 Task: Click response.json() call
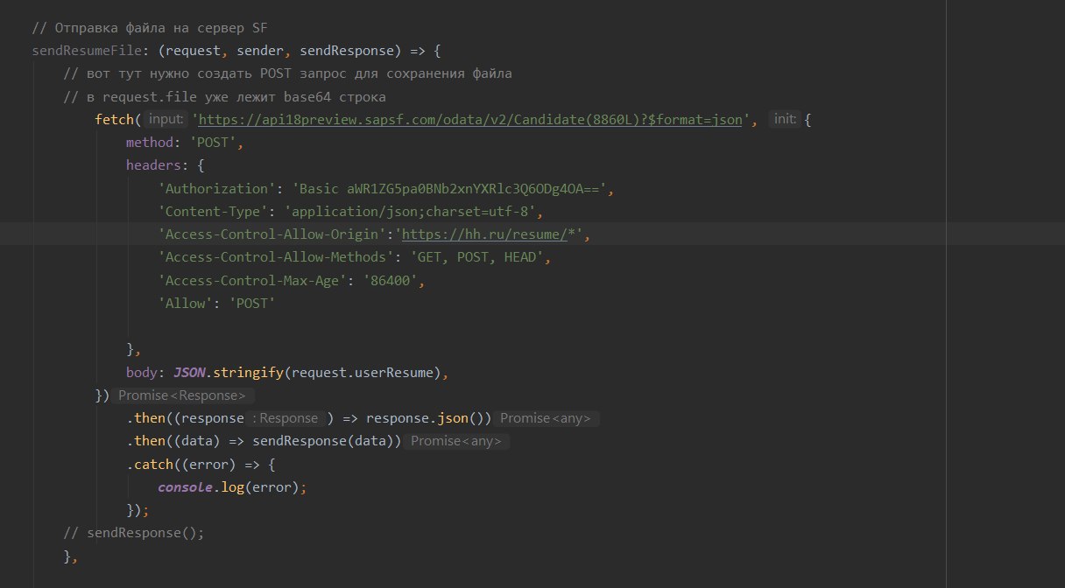pyautogui.click(x=425, y=418)
